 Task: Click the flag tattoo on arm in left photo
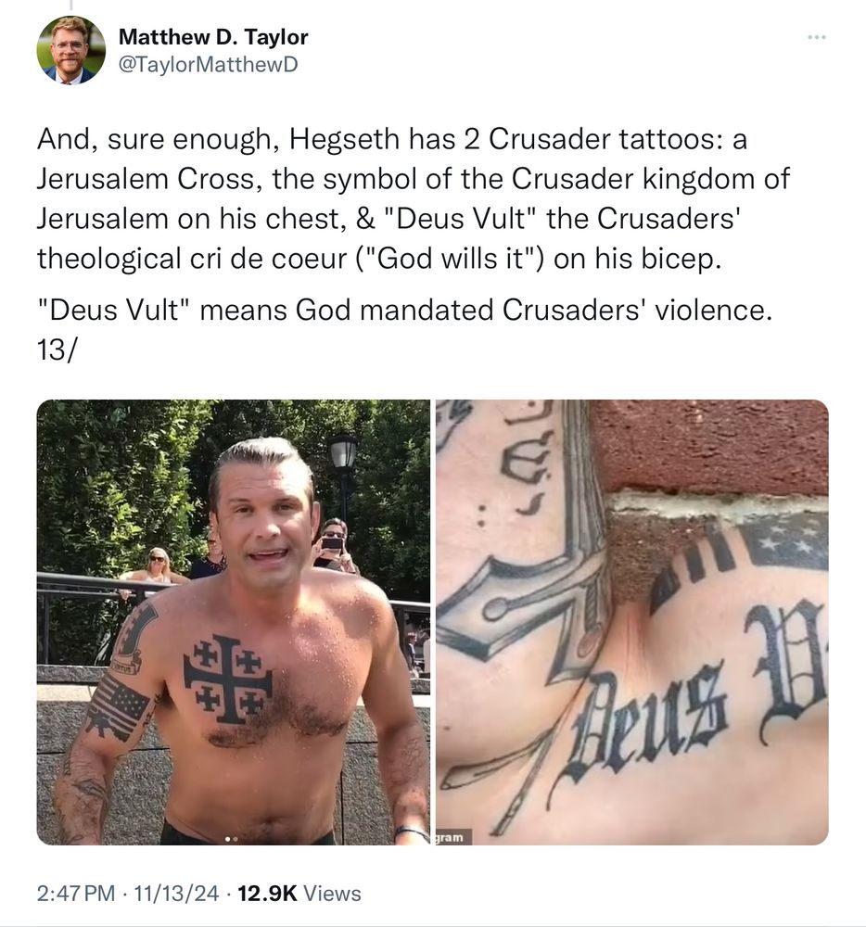click(x=117, y=705)
